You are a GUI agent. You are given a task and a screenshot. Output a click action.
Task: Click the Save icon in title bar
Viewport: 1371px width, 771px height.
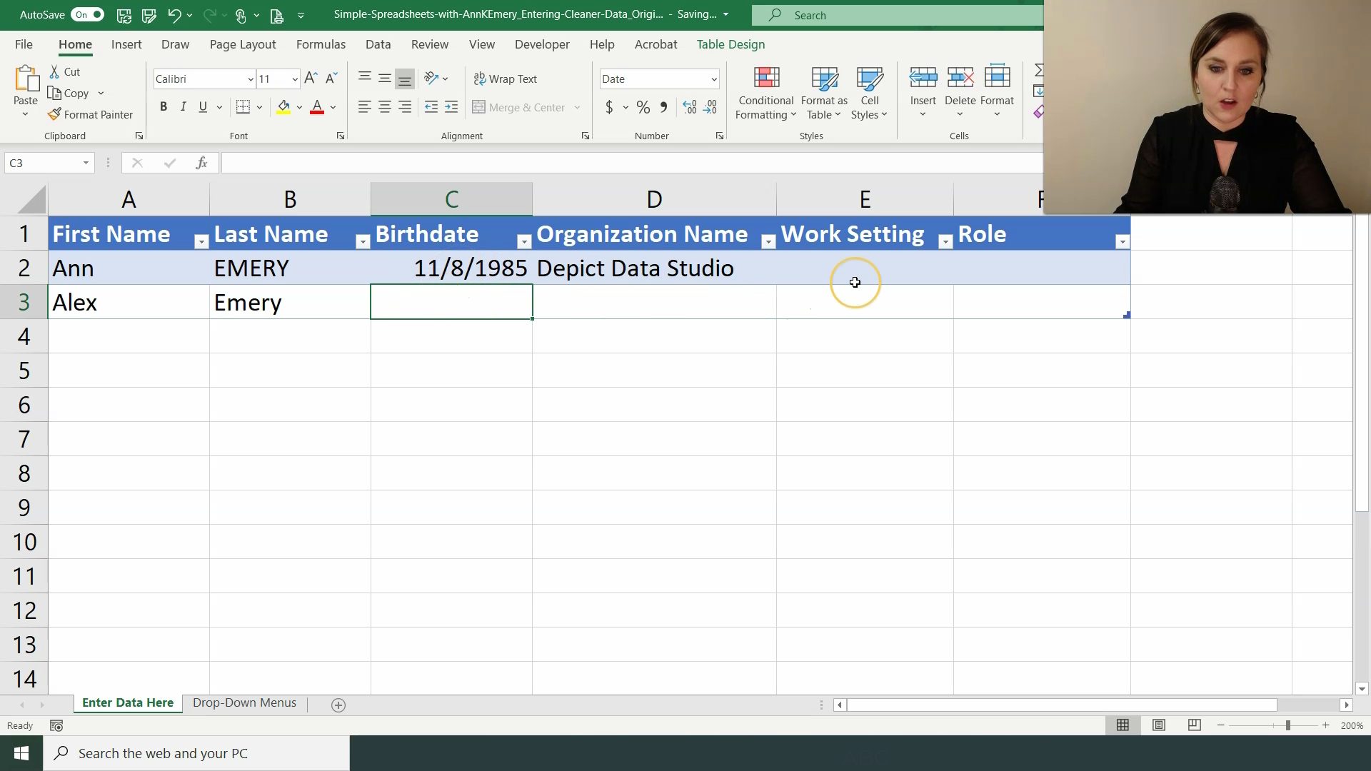(124, 15)
